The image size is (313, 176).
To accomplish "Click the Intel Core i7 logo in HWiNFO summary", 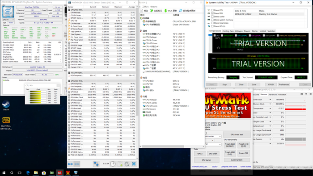I will tap(8, 11).
